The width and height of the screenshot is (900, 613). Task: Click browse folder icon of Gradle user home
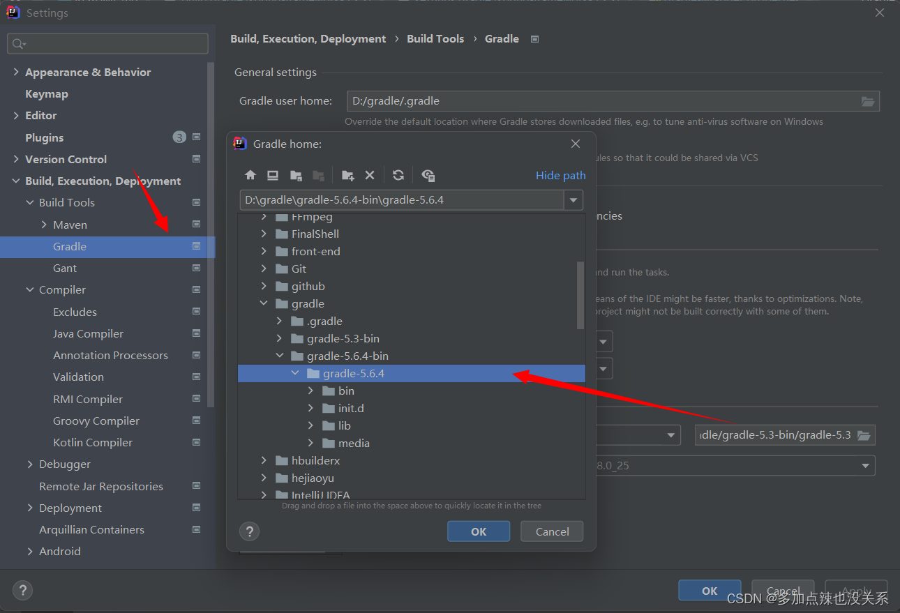pos(868,101)
